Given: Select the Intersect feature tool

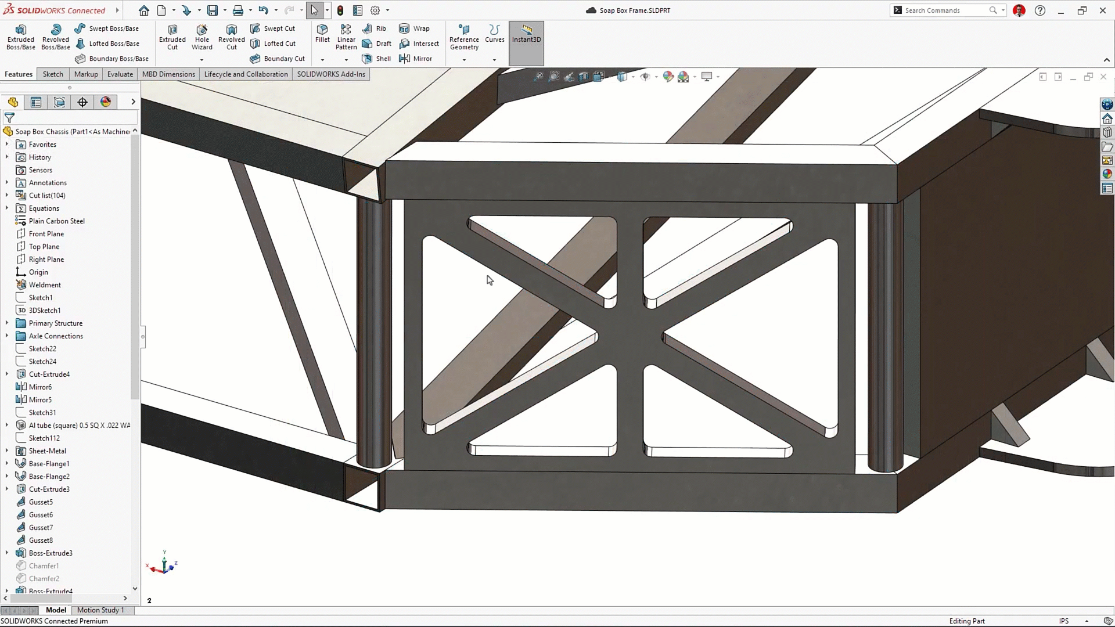Looking at the screenshot, I should tap(419, 44).
